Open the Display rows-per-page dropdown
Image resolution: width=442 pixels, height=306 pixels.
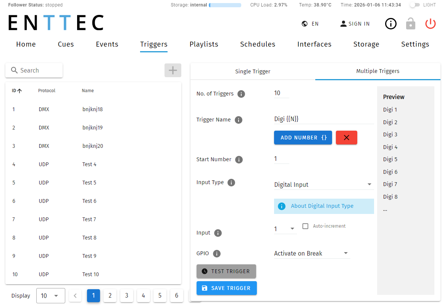click(x=51, y=296)
